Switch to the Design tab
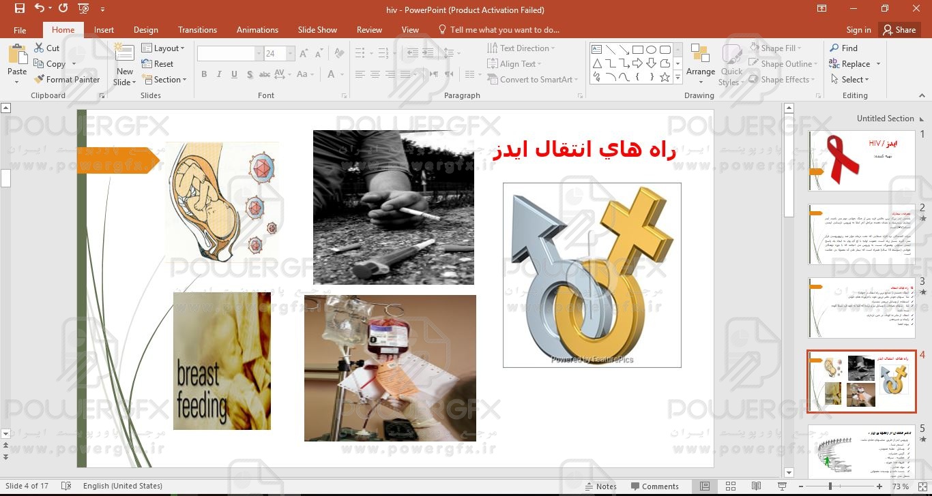 tap(145, 30)
